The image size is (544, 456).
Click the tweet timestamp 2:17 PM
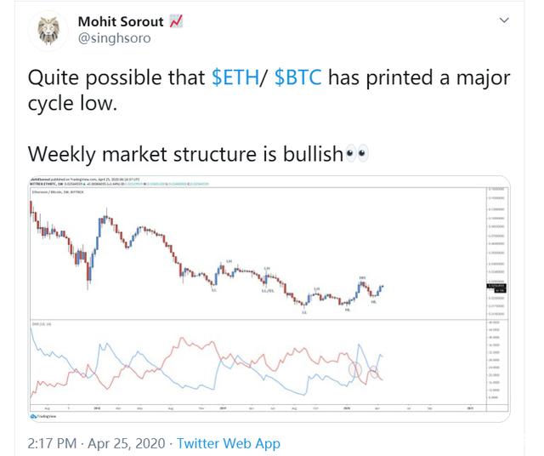[x=52, y=443]
